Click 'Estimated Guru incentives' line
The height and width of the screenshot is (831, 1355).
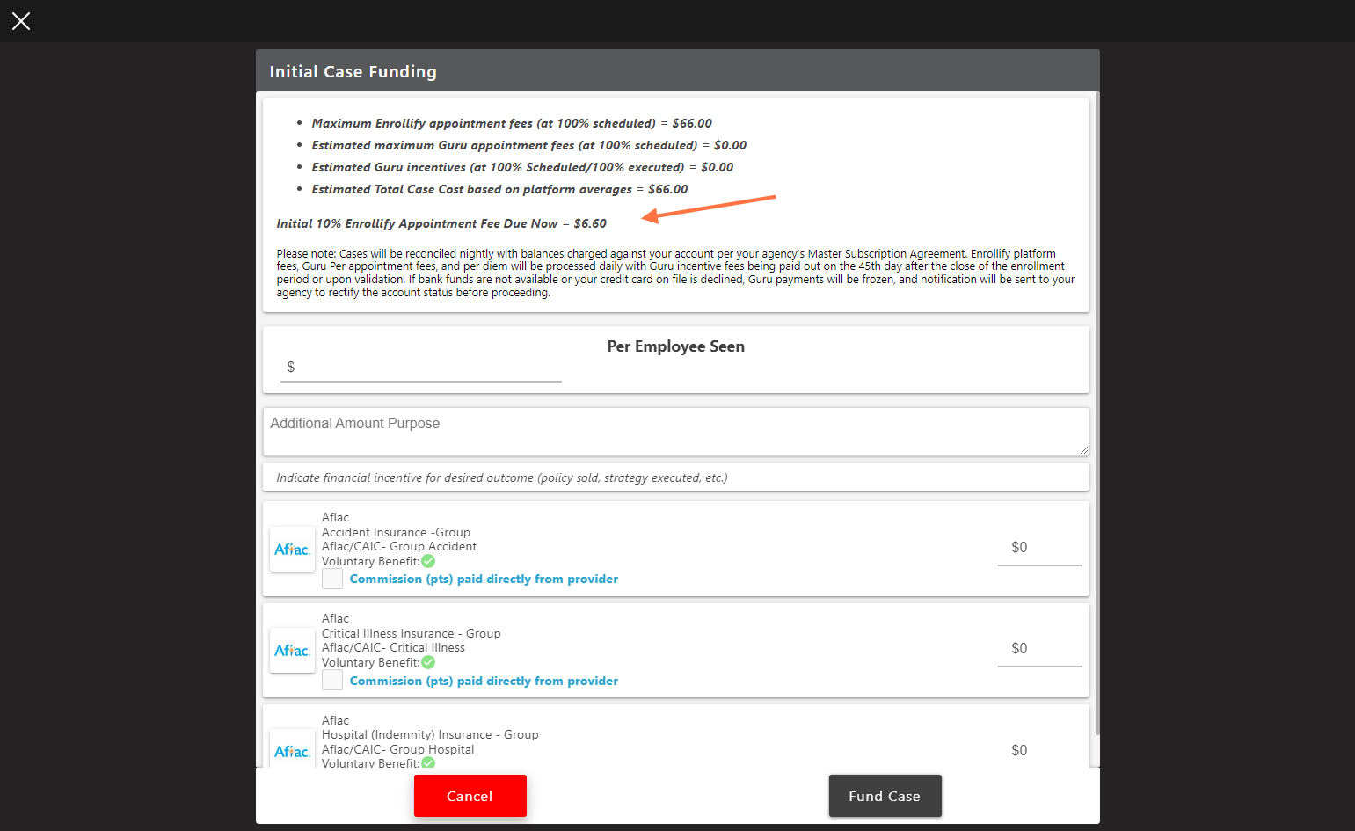click(x=522, y=167)
